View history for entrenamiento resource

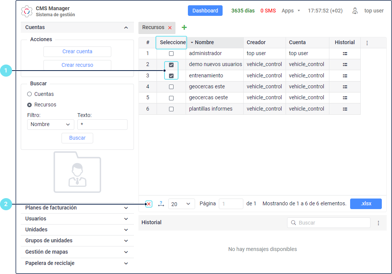[x=345, y=76]
